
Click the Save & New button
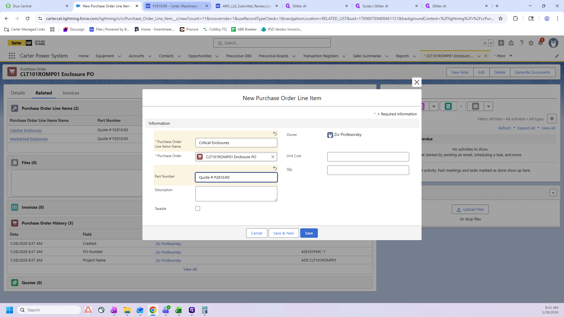click(283, 233)
